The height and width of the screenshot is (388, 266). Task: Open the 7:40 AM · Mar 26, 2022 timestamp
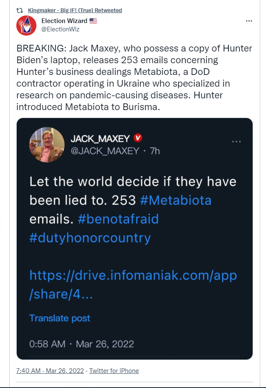tap(50, 371)
